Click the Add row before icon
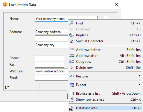Image resolution: width=143 pixels, height=112 pixels. pyautogui.click(x=72, y=50)
